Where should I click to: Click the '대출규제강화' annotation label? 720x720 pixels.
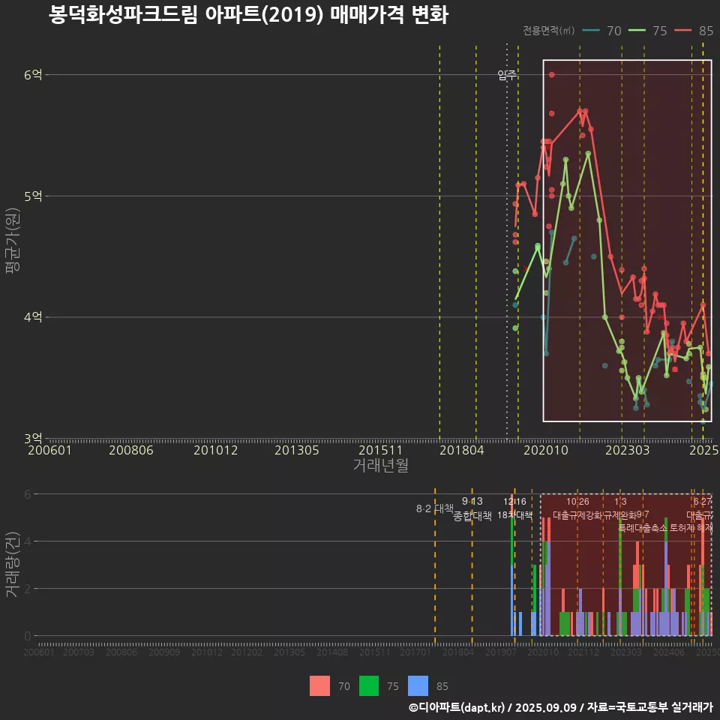577,515
